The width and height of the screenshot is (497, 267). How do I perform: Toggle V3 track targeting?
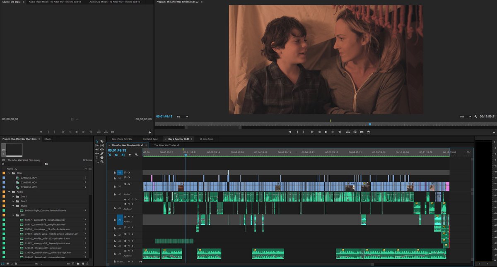click(120, 172)
